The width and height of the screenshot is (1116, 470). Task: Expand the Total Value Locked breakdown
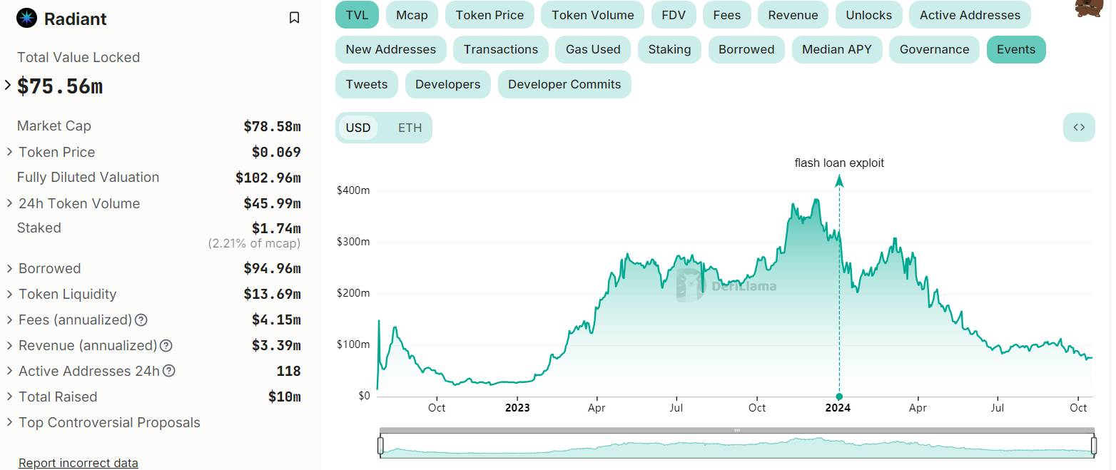[8, 86]
